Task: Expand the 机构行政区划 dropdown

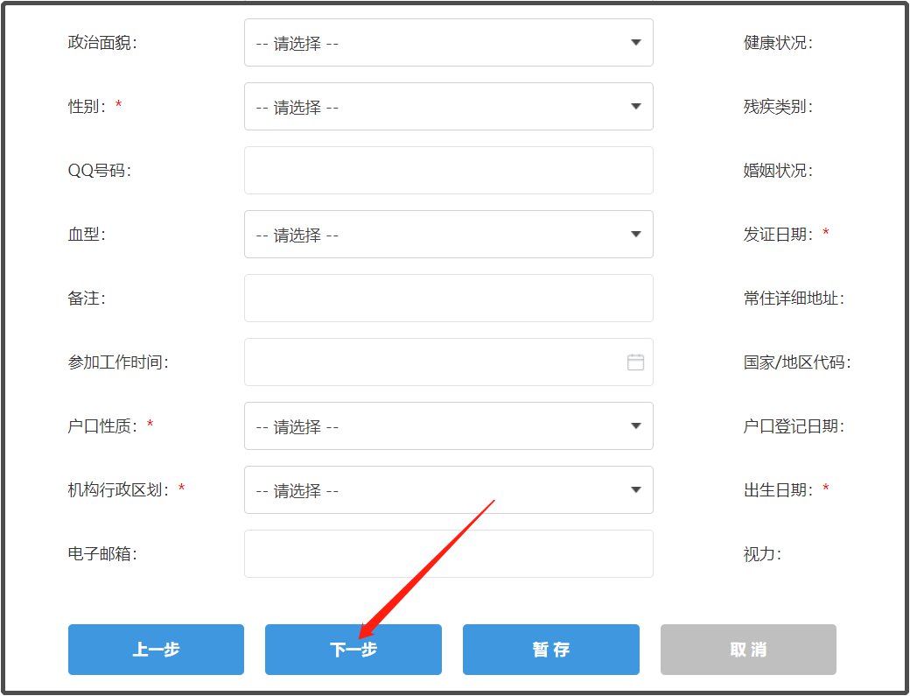Action: click(x=448, y=490)
